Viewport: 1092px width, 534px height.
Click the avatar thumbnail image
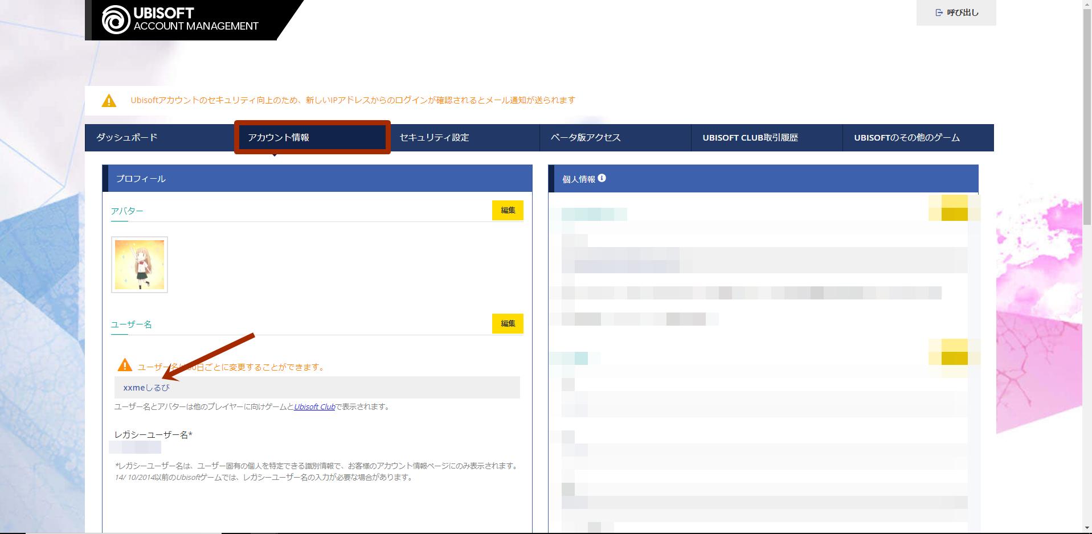pos(140,265)
